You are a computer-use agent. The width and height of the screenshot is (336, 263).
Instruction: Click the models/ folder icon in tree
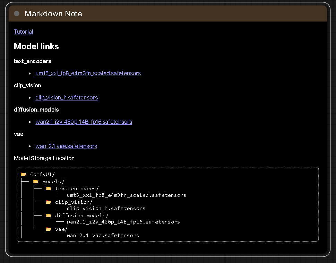pos(36,182)
